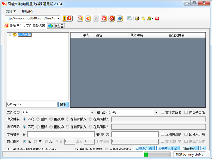Screen dimensions: 212x159
Task: Click the 确定改名 button
Action: 190,148
